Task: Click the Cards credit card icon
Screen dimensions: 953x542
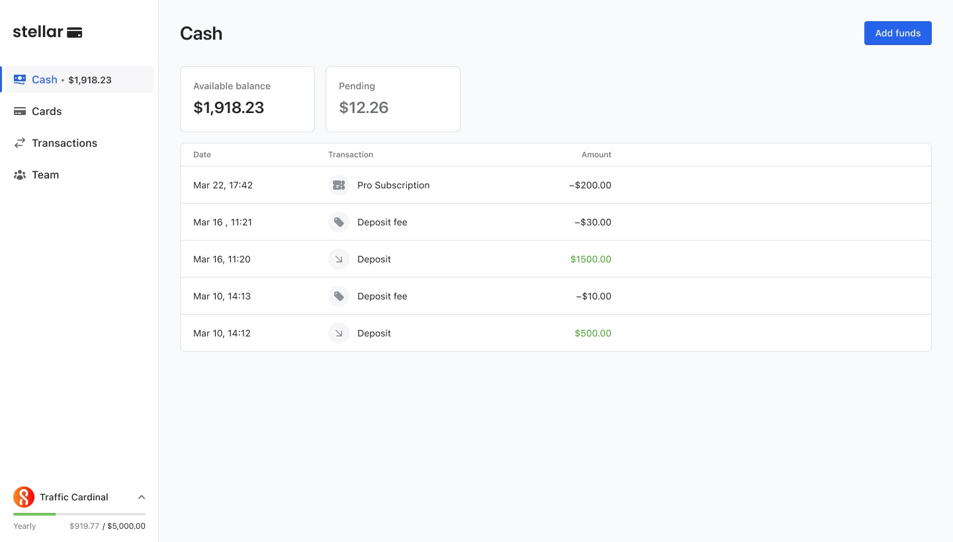Action: [x=20, y=111]
